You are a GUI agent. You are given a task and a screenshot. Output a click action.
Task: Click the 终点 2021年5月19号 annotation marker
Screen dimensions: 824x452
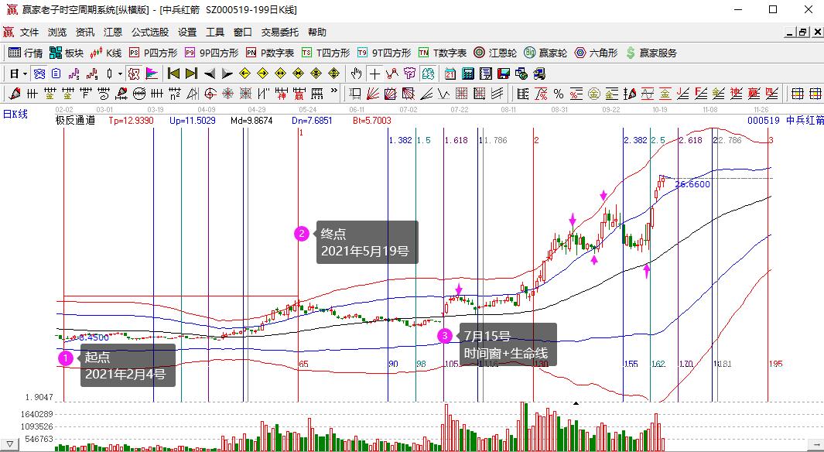pos(303,234)
